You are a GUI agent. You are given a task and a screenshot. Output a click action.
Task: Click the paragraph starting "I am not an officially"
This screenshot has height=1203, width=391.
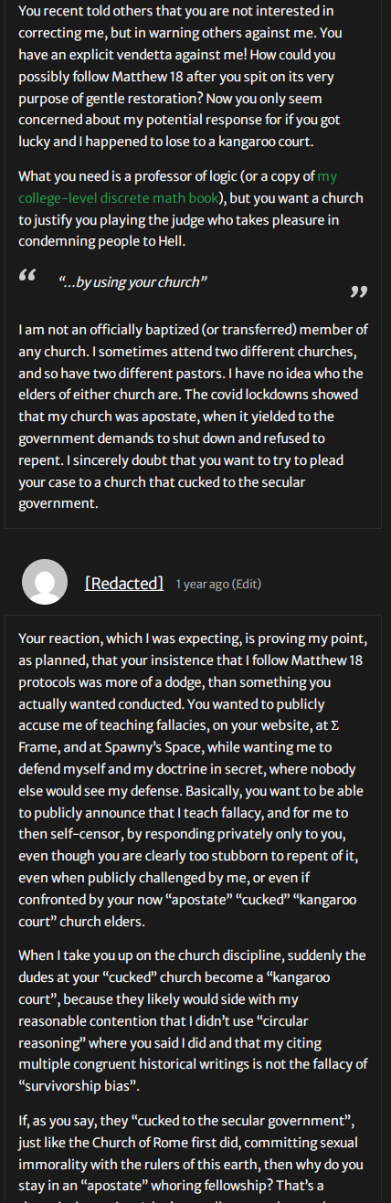(192, 416)
